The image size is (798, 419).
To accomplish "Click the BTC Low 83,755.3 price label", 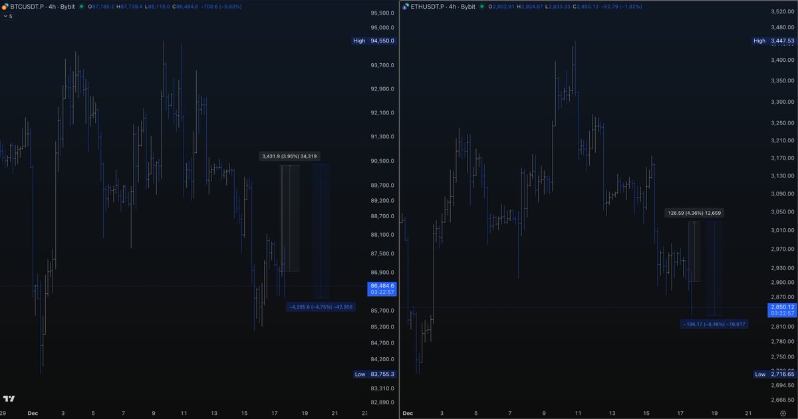I will coord(374,374).
